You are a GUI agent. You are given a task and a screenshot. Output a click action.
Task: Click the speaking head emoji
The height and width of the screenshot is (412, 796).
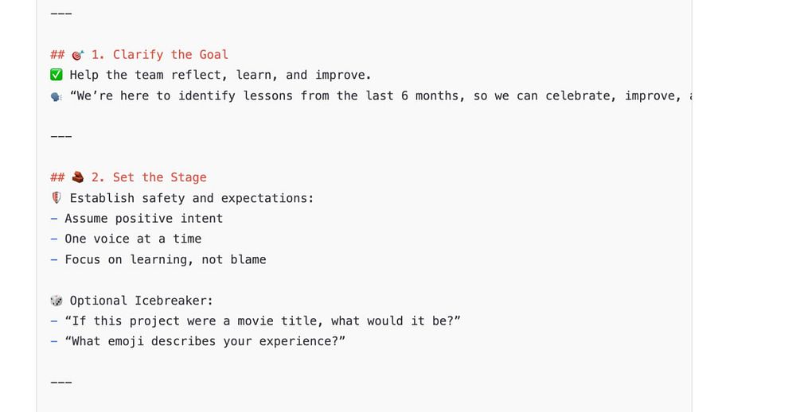[x=57, y=96]
